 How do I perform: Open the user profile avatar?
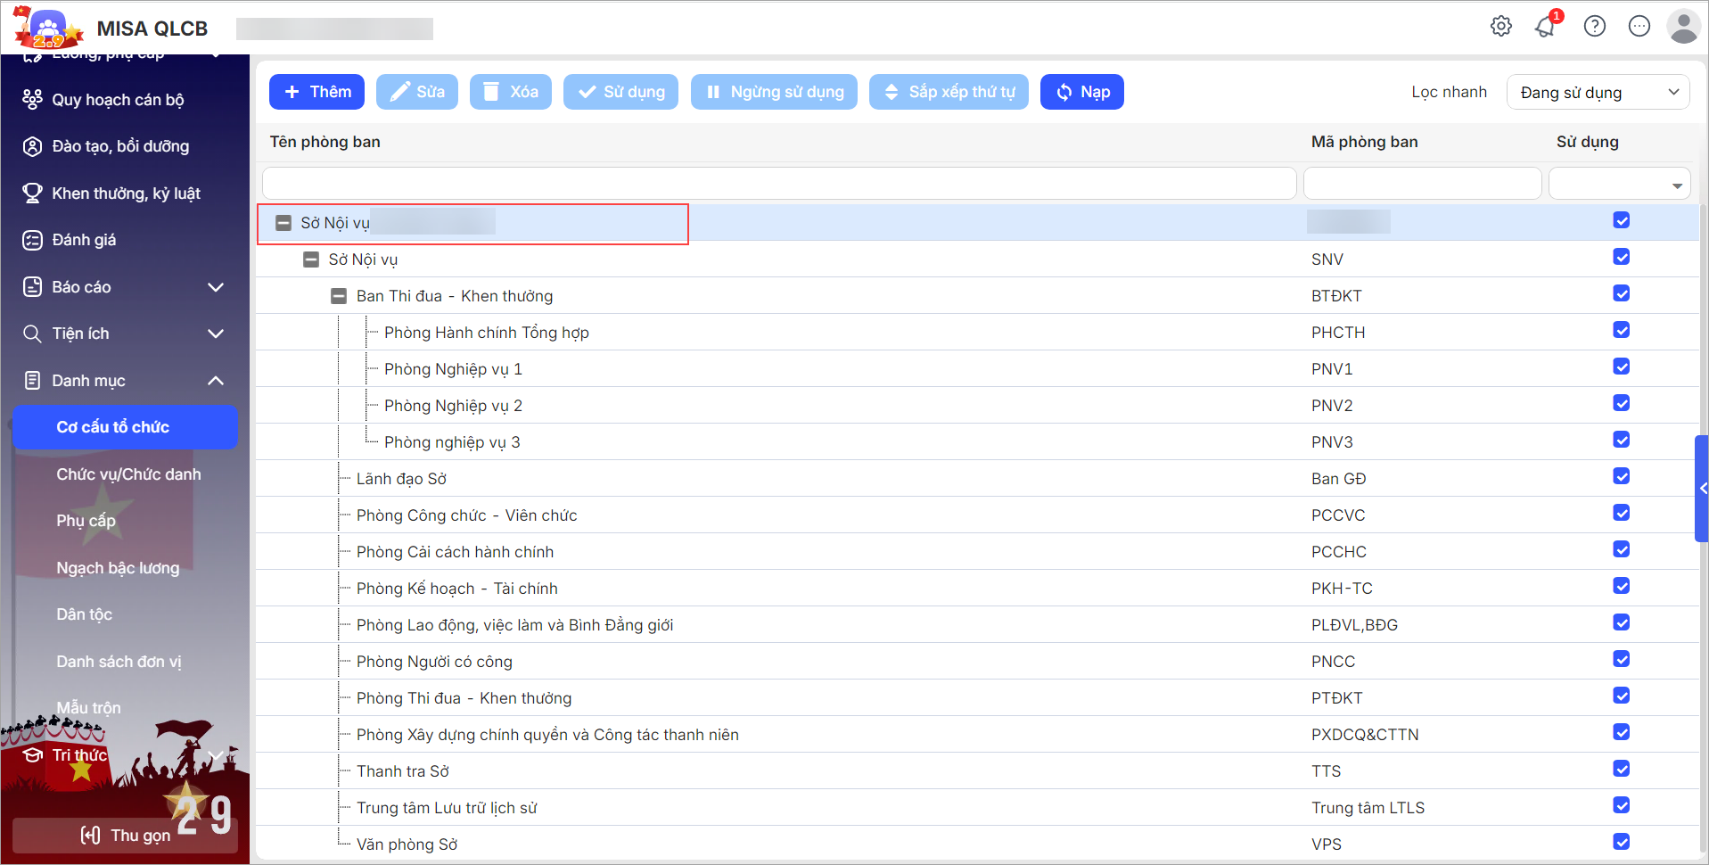tap(1683, 27)
